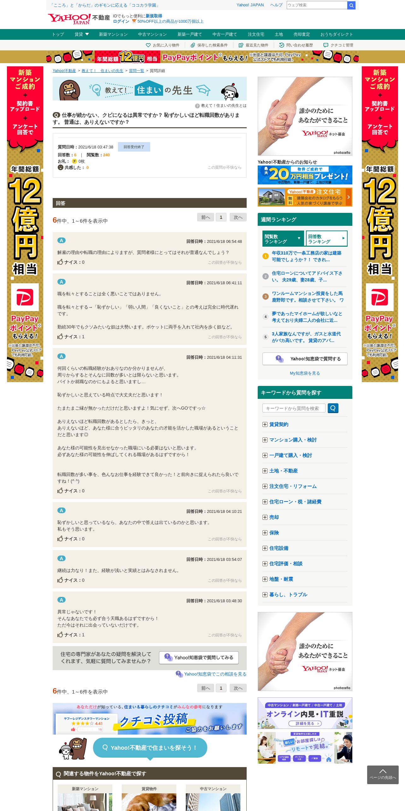Image resolution: width=405 pixels, height=811 pixels.
Task: Click the up-arrow ページの先頭へ button
Action: 383,775
